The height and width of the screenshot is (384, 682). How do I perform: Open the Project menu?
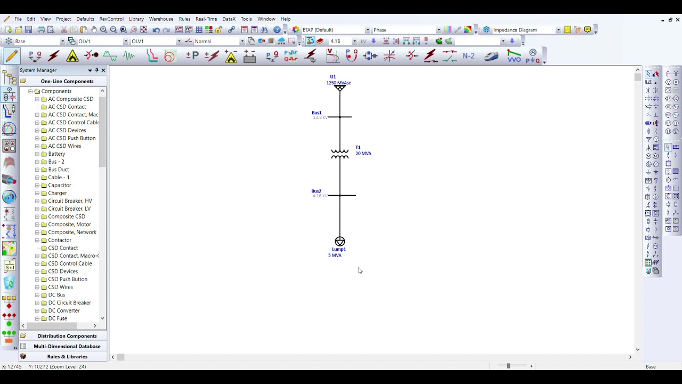[x=63, y=19]
